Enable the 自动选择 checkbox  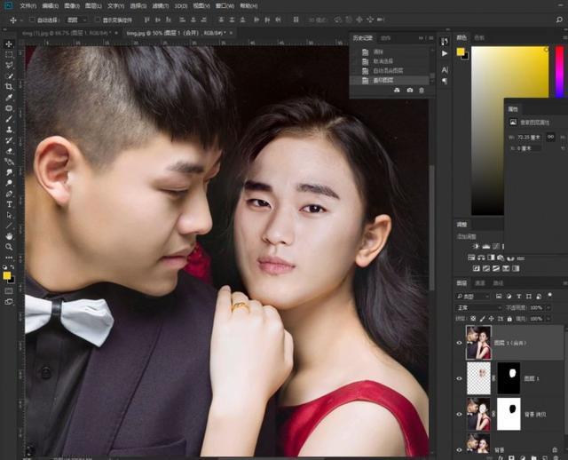32,19
